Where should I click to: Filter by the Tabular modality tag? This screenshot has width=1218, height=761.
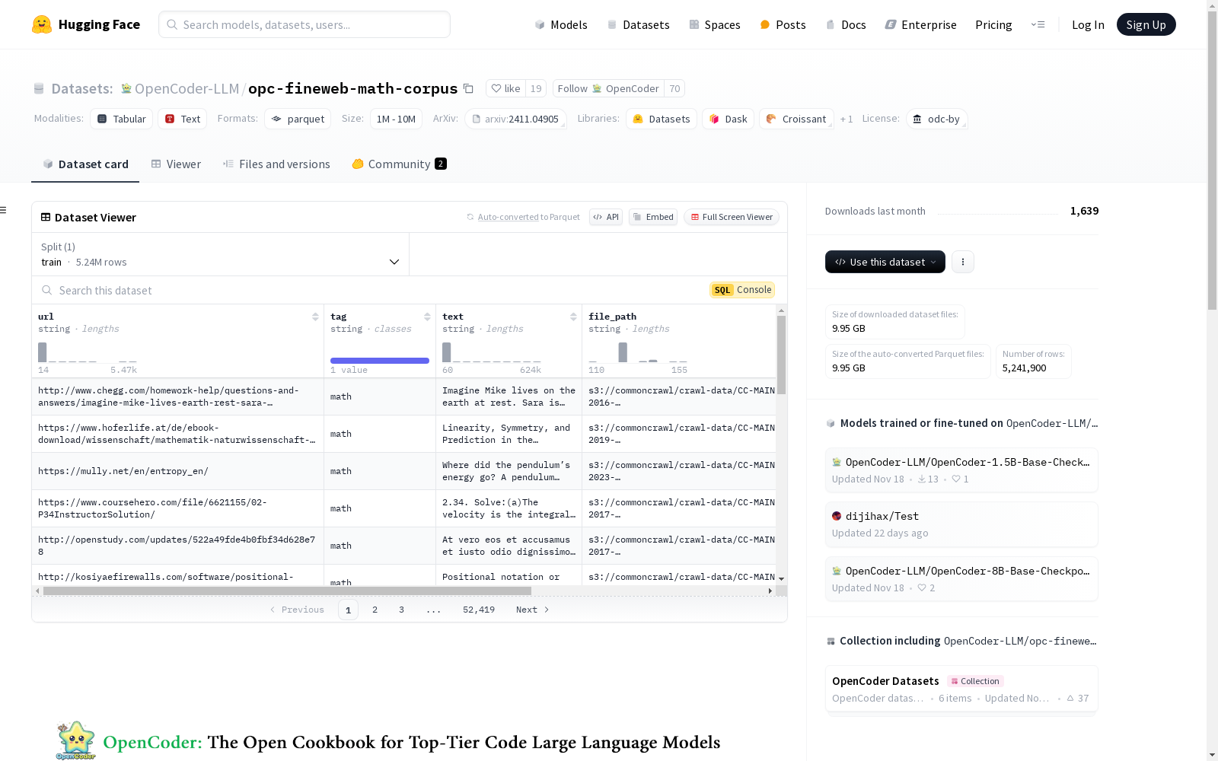122,119
